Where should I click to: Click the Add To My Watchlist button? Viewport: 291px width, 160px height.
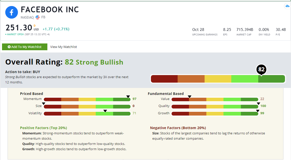coord(24,47)
